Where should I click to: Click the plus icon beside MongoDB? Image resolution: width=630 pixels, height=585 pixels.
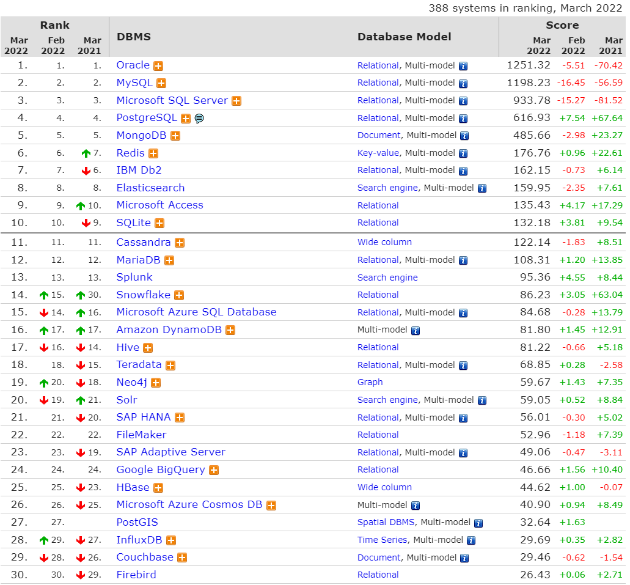coord(175,136)
